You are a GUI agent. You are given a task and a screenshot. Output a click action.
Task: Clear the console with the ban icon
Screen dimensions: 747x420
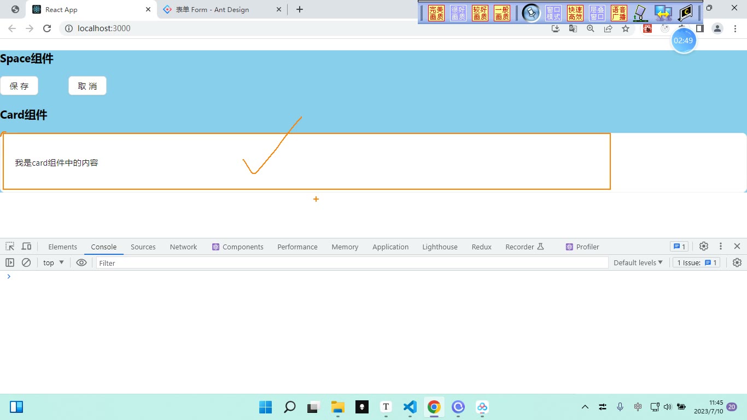26,262
